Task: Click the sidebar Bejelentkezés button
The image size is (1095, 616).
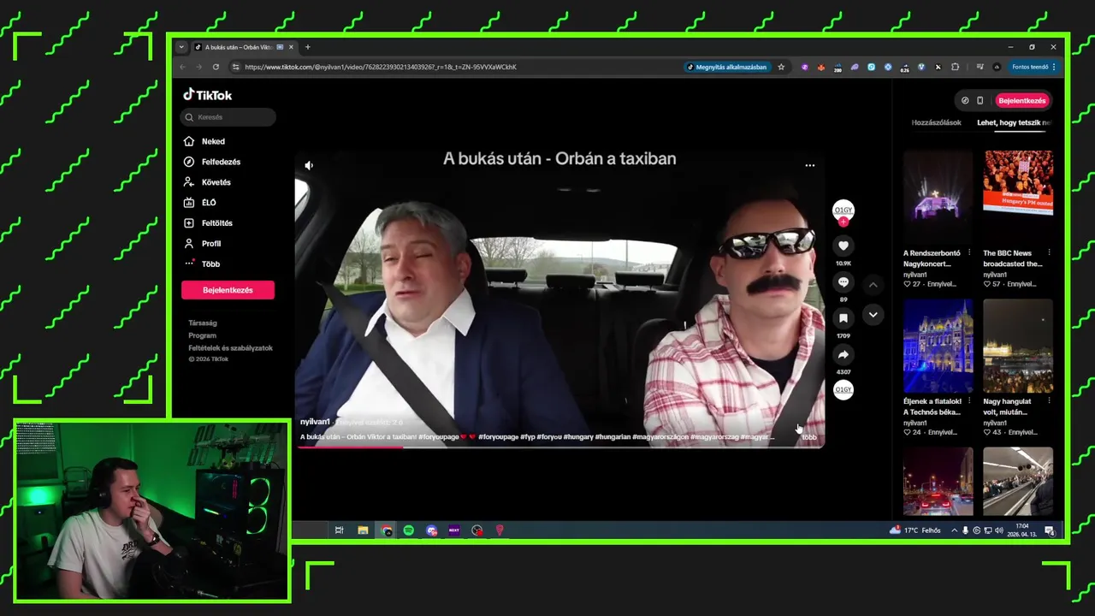Action: pyautogui.click(x=228, y=290)
